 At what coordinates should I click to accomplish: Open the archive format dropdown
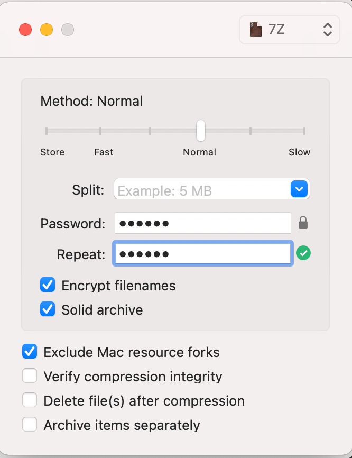tap(288, 30)
